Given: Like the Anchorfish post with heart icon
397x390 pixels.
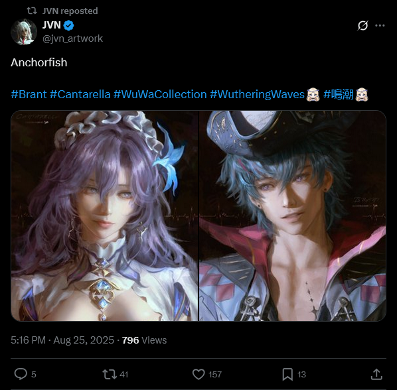Looking at the screenshot, I should (198, 374).
